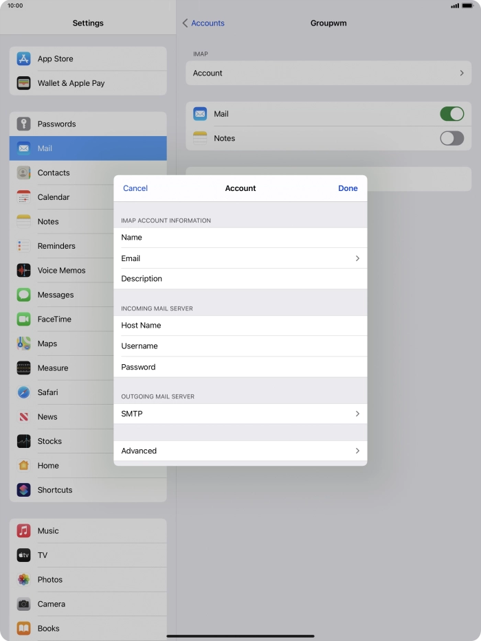Select the Reminders icon
The image size is (481, 641).
(x=24, y=246)
